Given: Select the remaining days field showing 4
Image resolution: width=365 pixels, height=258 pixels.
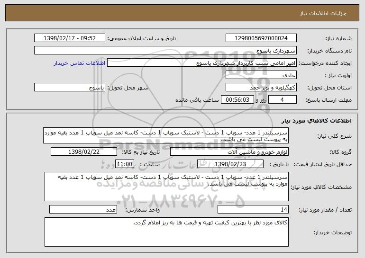Looking at the screenshot, I should click(x=283, y=99).
